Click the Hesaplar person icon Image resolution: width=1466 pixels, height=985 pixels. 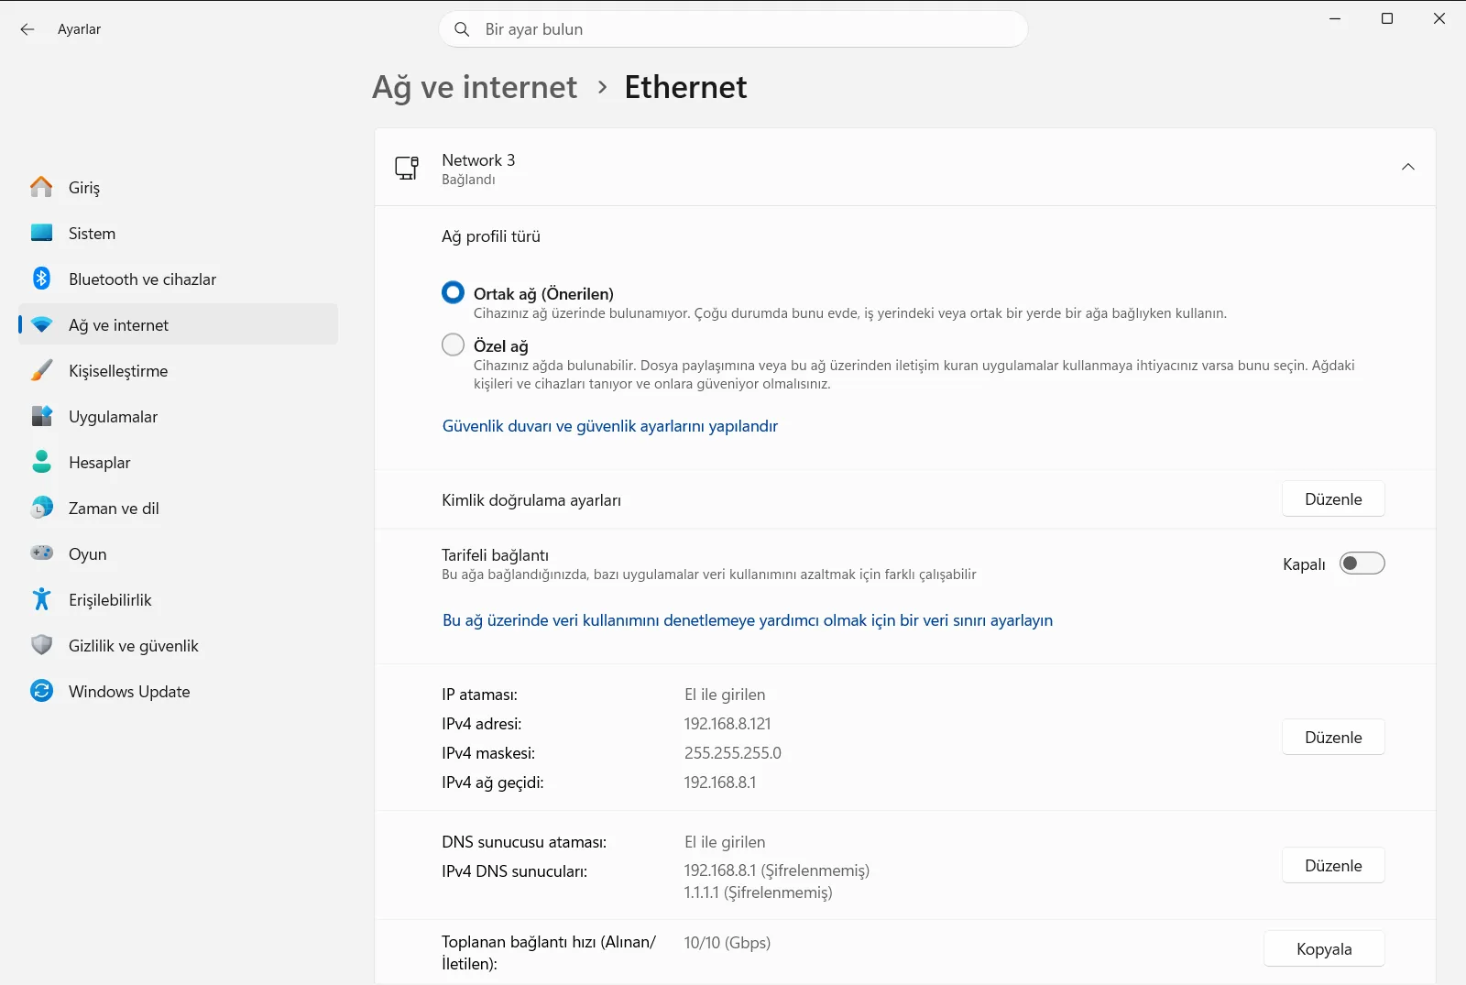coord(41,462)
